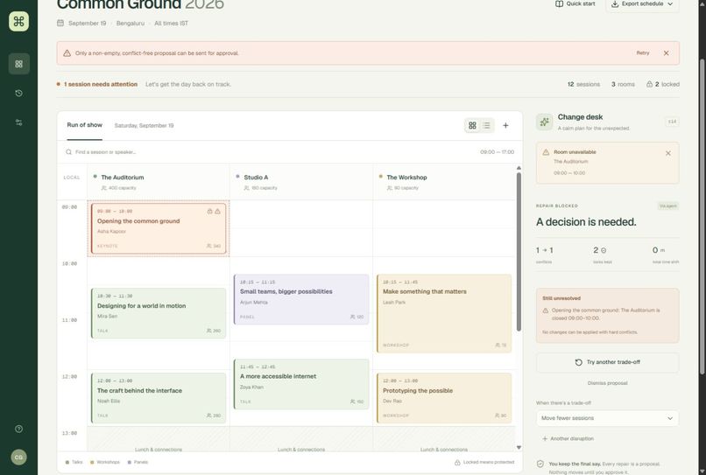706x475 pixels.
Task: Add a new session with plus icon
Action: pyautogui.click(x=505, y=125)
